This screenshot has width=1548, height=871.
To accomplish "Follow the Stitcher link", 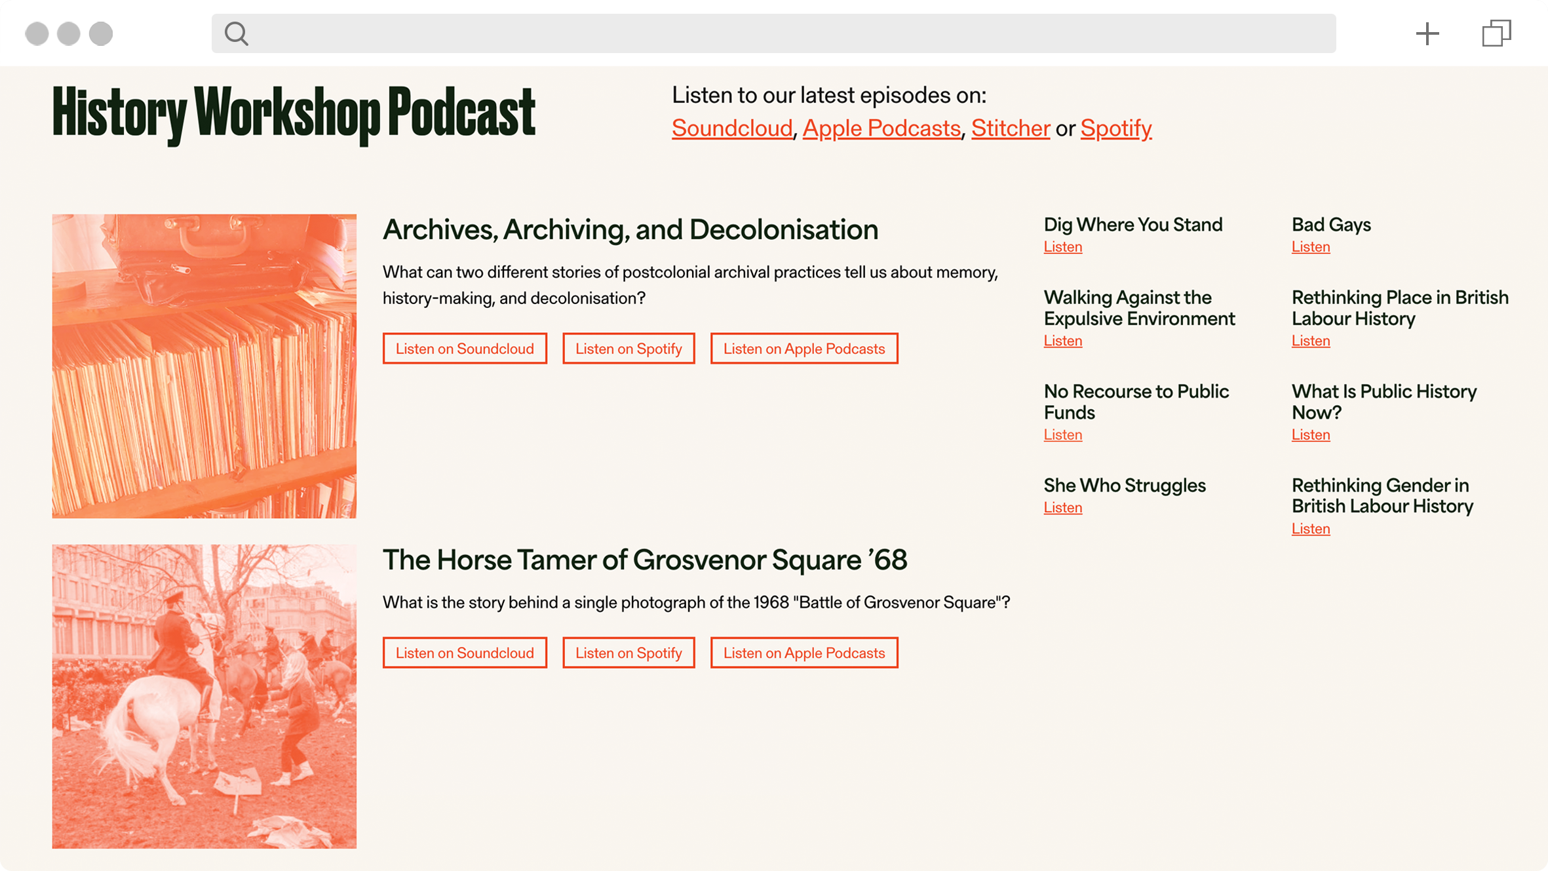I will (1010, 128).
